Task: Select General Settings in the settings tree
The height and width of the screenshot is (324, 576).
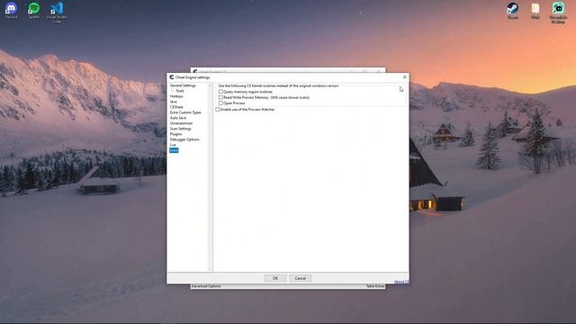Action: tap(183, 85)
